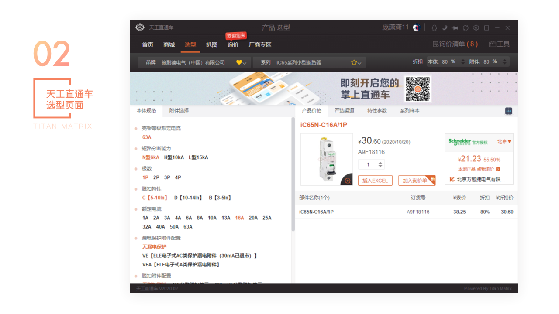Click the pin window icon in title bar

click(455, 27)
